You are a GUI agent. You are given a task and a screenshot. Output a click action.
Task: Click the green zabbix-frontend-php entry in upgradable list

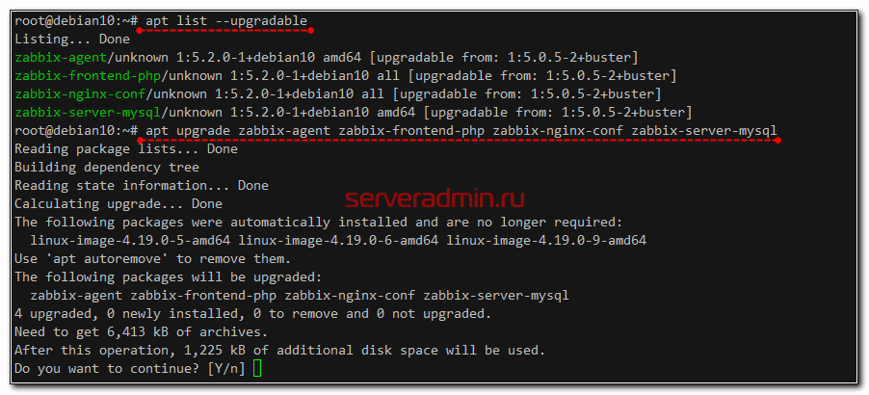click(88, 76)
